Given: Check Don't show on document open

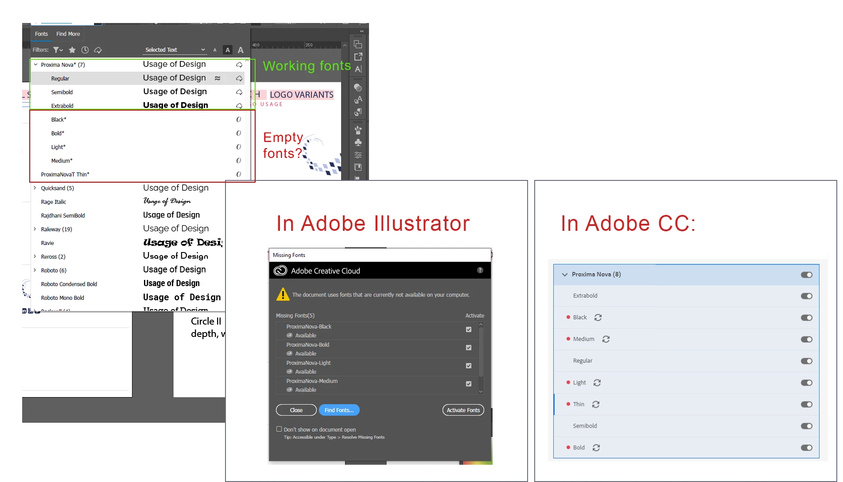Looking at the screenshot, I should tap(279, 429).
